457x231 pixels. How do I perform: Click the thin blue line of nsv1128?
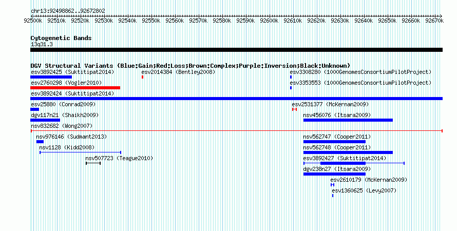coord(80,152)
